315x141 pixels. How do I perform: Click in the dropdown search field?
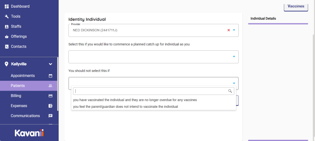click(x=150, y=91)
